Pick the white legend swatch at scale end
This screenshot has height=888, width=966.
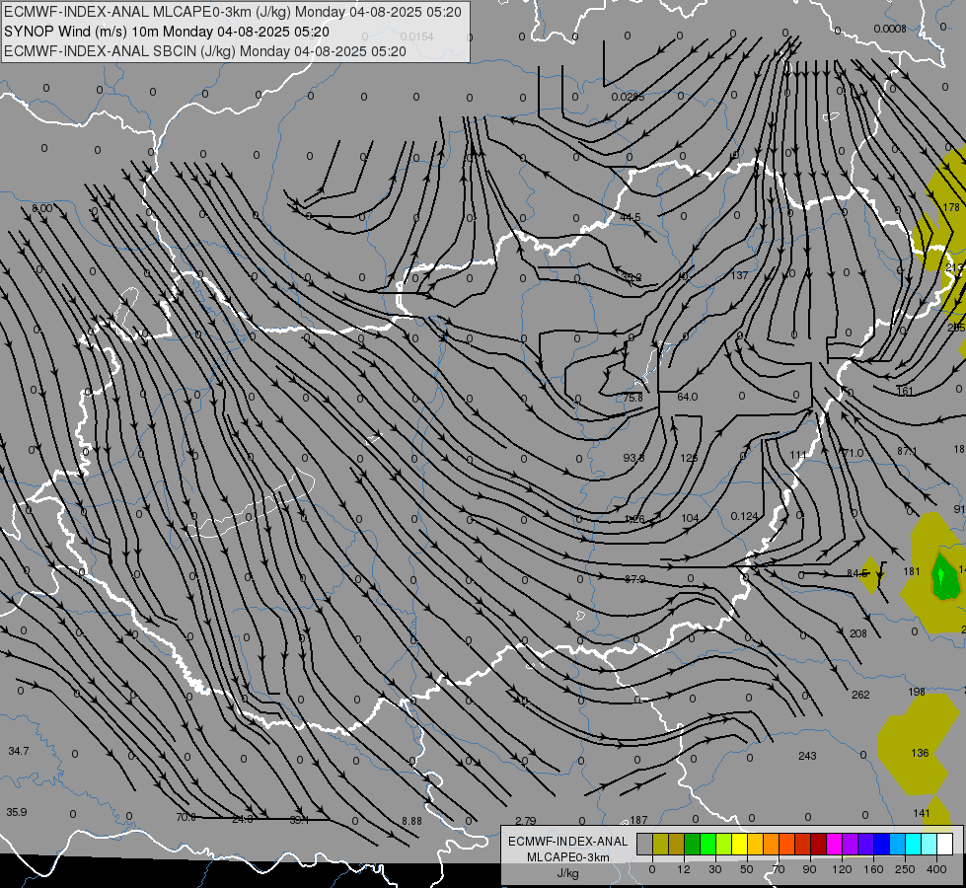click(x=945, y=844)
